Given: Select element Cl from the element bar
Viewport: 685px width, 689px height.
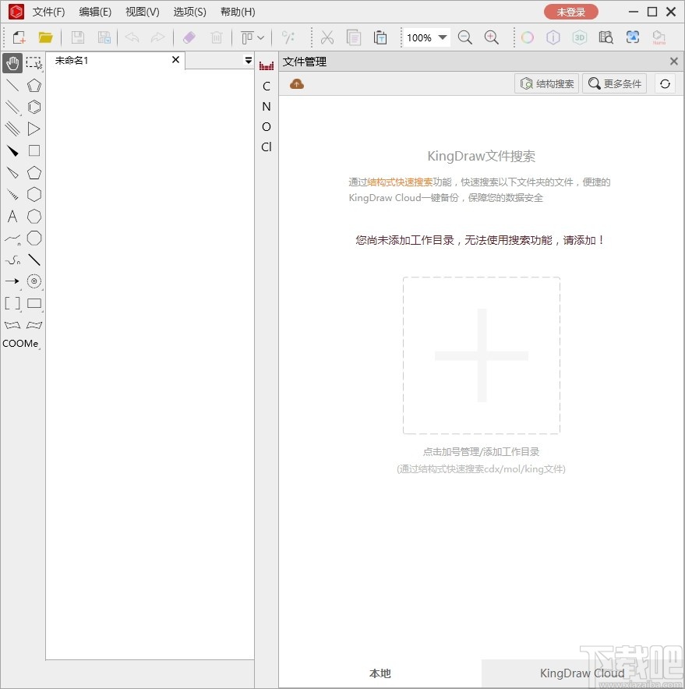Looking at the screenshot, I should 267,147.
